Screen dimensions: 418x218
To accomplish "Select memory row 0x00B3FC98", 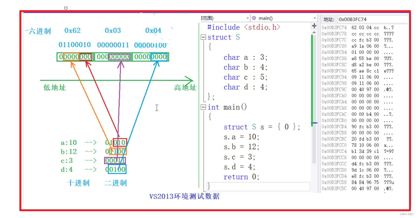I will click(358, 83).
